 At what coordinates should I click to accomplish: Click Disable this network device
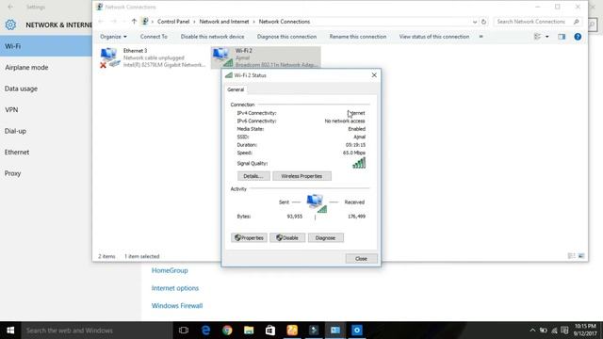coord(212,37)
